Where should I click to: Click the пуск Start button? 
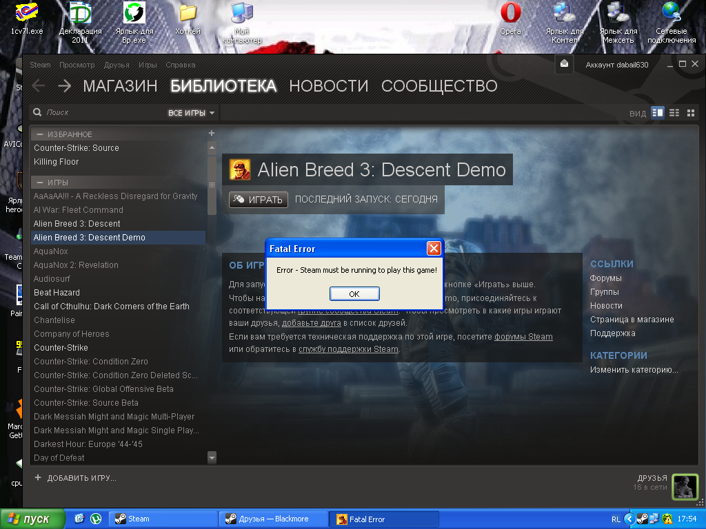(32, 519)
